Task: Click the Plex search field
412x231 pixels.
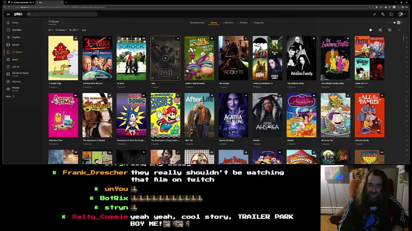Action: [x=62, y=14]
